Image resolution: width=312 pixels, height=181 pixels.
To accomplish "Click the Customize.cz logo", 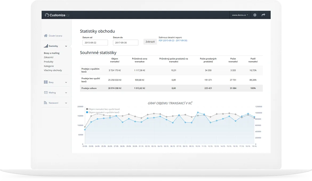I will pos(57,15).
